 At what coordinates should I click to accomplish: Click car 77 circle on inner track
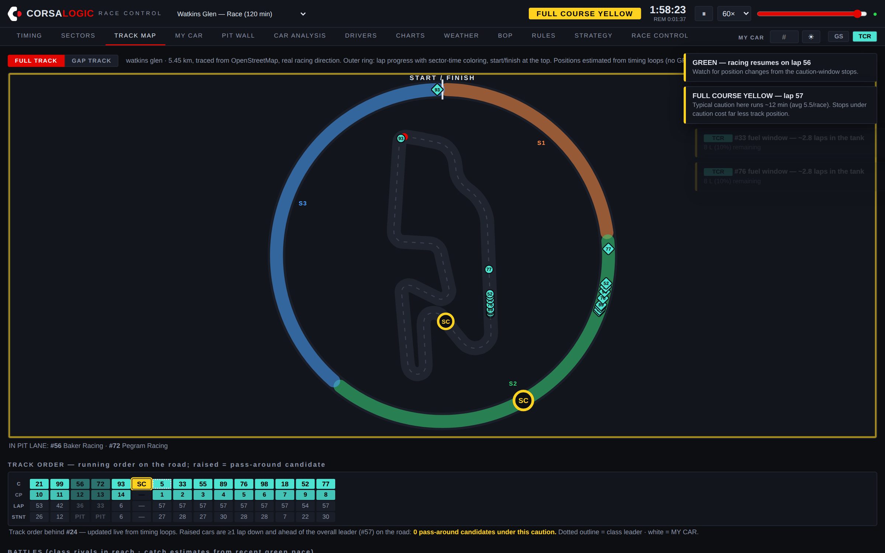tap(489, 269)
